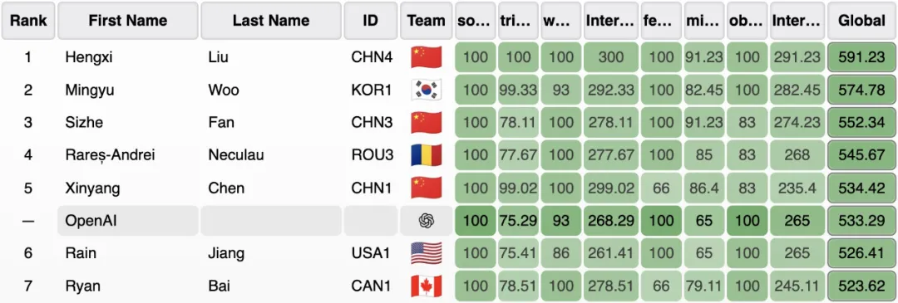
Task: Sort by the Last Name column header
Action: 271,21
